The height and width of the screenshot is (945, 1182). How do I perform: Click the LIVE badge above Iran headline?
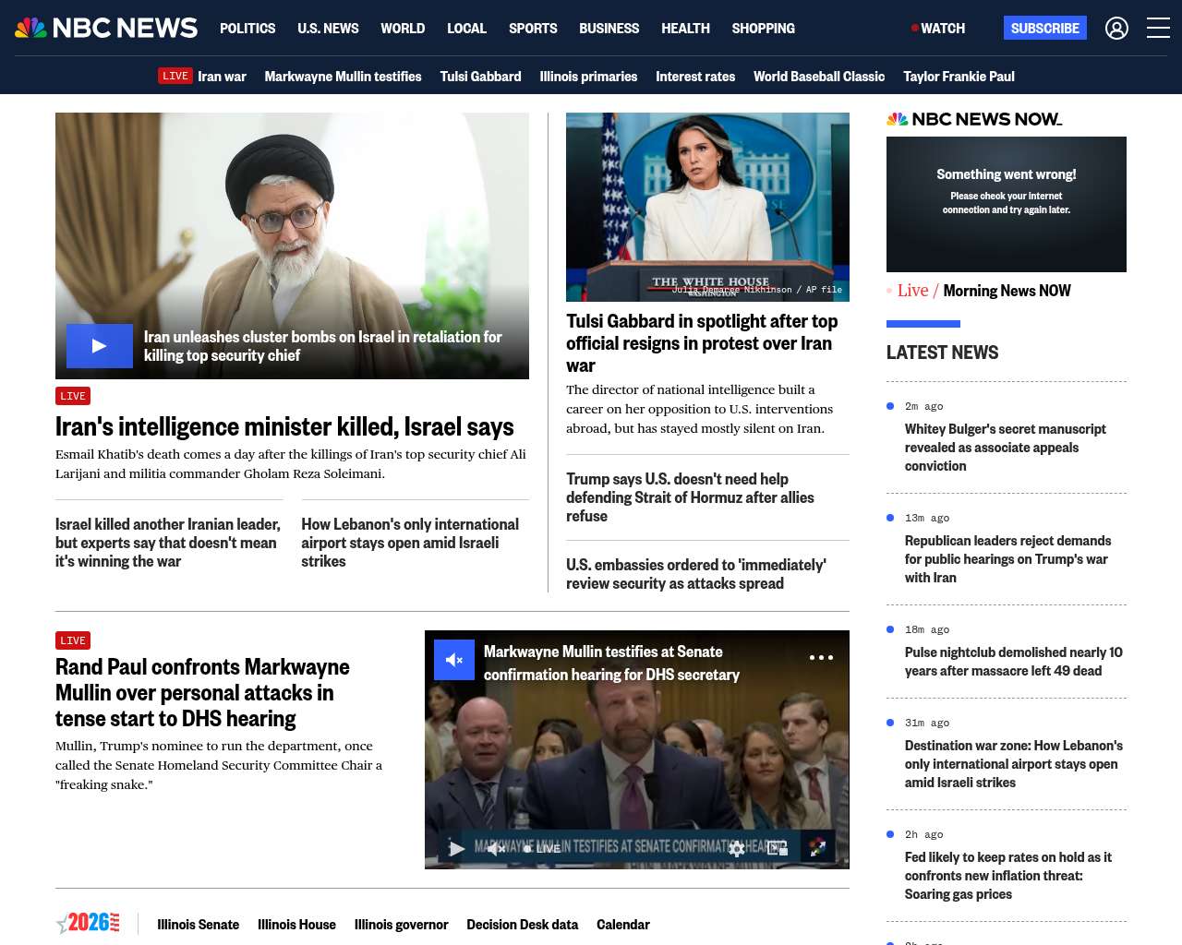pos(73,396)
